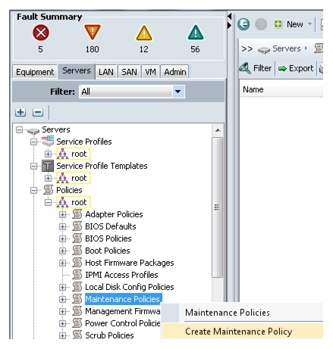Select the BIOS Policies tree item

click(108, 238)
